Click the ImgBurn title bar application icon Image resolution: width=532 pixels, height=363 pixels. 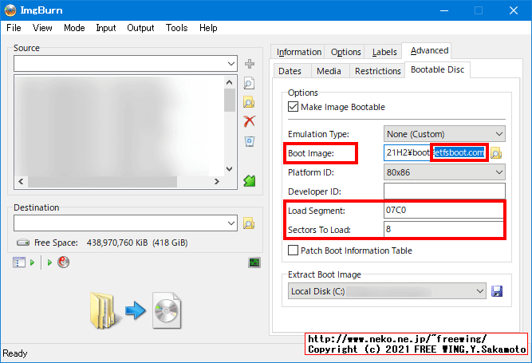[x=10, y=10]
